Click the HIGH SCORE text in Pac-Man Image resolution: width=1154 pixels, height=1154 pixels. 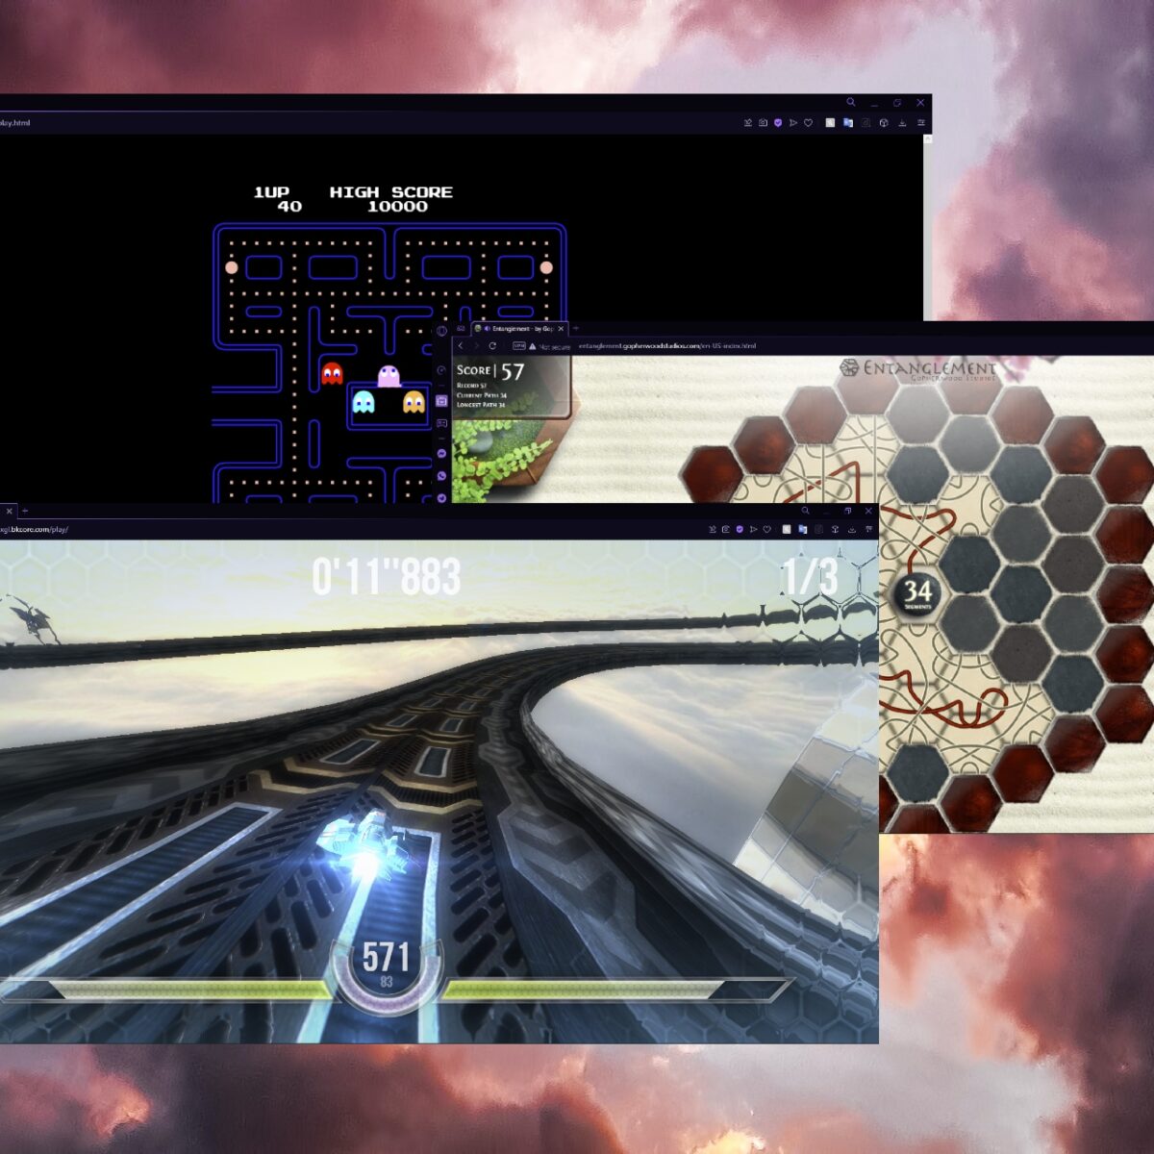pos(391,192)
